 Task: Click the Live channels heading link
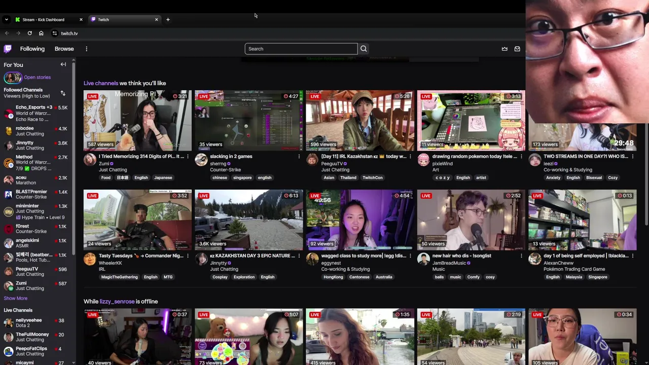[x=101, y=83]
